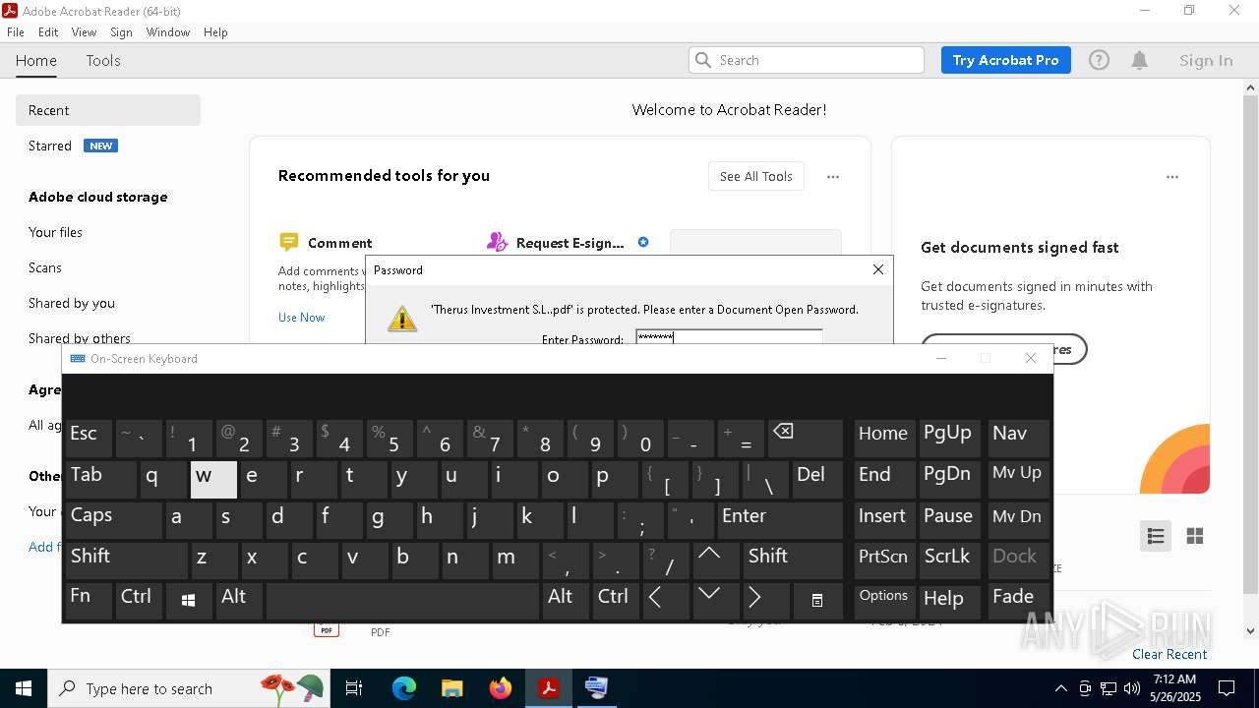Open the View menu

tap(84, 32)
